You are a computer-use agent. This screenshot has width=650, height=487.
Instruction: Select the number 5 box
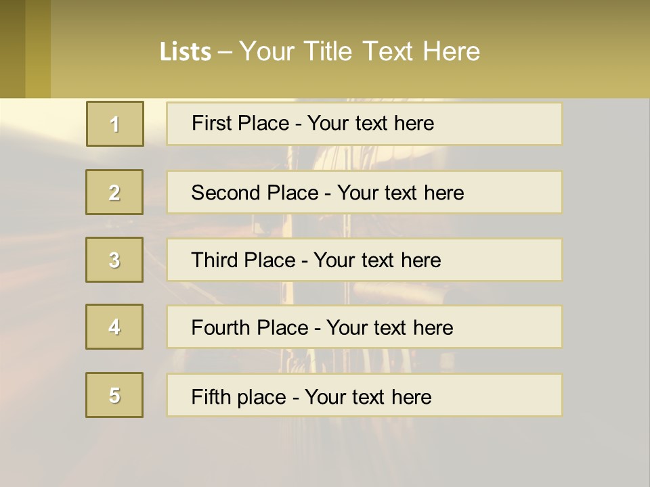click(x=114, y=395)
